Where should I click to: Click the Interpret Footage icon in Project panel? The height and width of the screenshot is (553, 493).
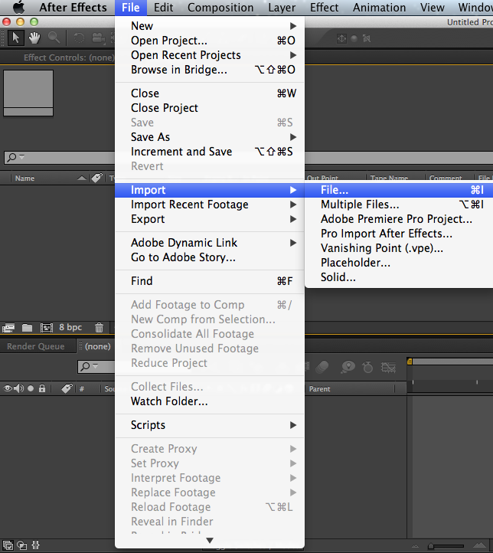[8, 328]
